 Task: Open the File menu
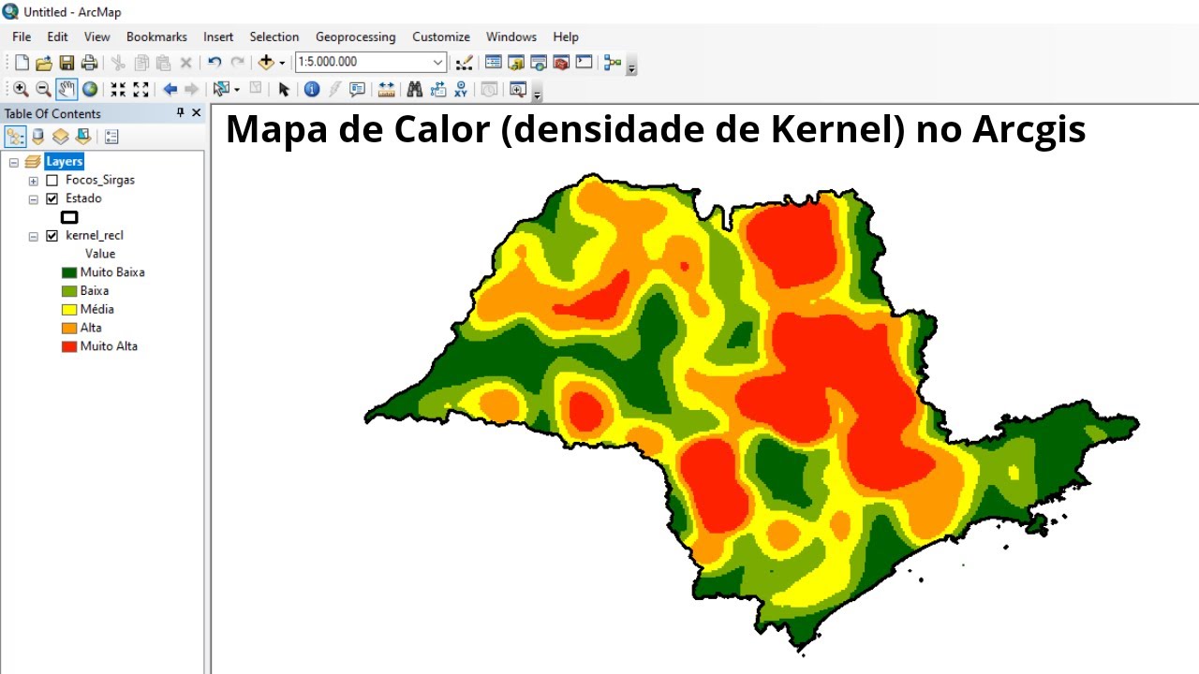22,37
